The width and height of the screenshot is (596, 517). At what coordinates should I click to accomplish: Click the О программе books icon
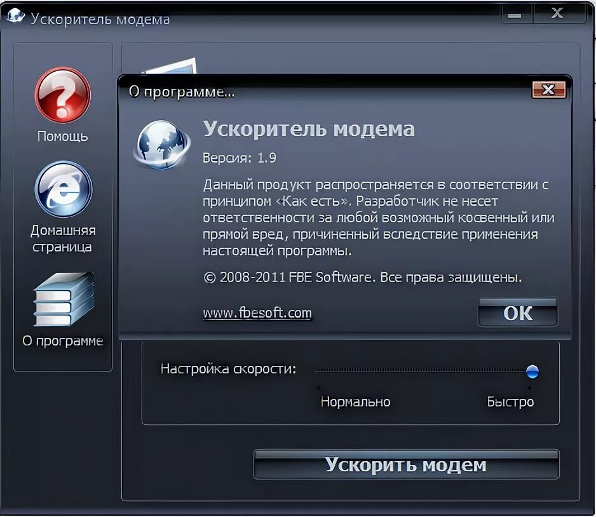[x=64, y=299]
